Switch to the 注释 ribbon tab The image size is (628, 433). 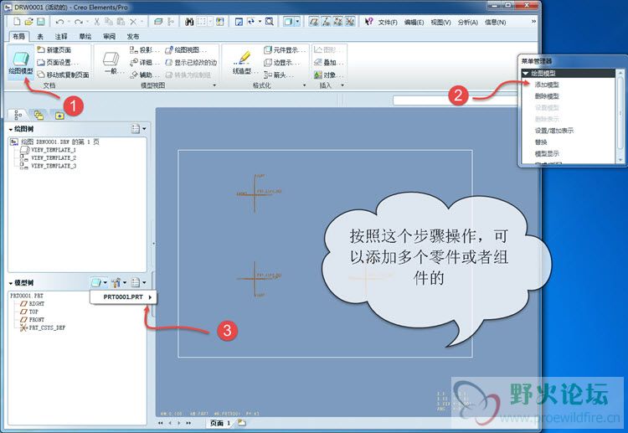pos(61,37)
